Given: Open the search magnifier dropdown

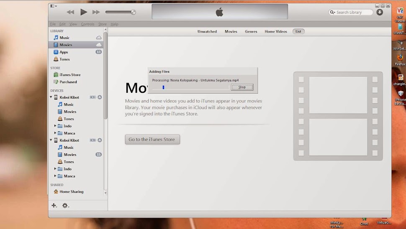Looking at the screenshot, I should click(332, 12).
